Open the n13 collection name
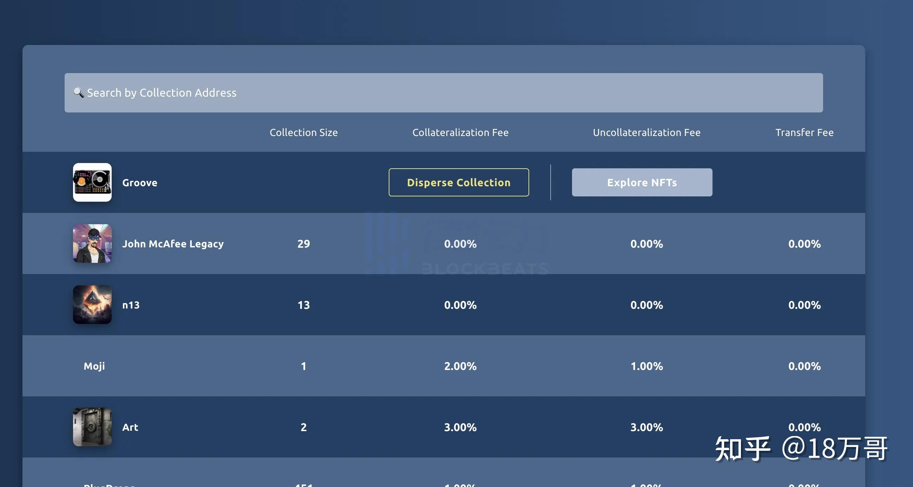This screenshot has width=913, height=487. point(131,305)
